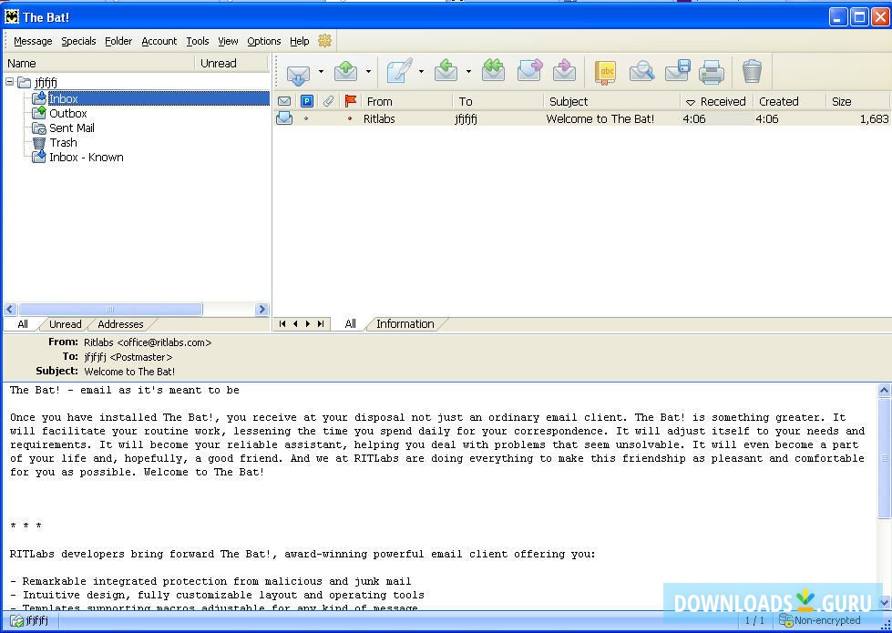Click the Save message floppy icon

[x=677, y=72]
